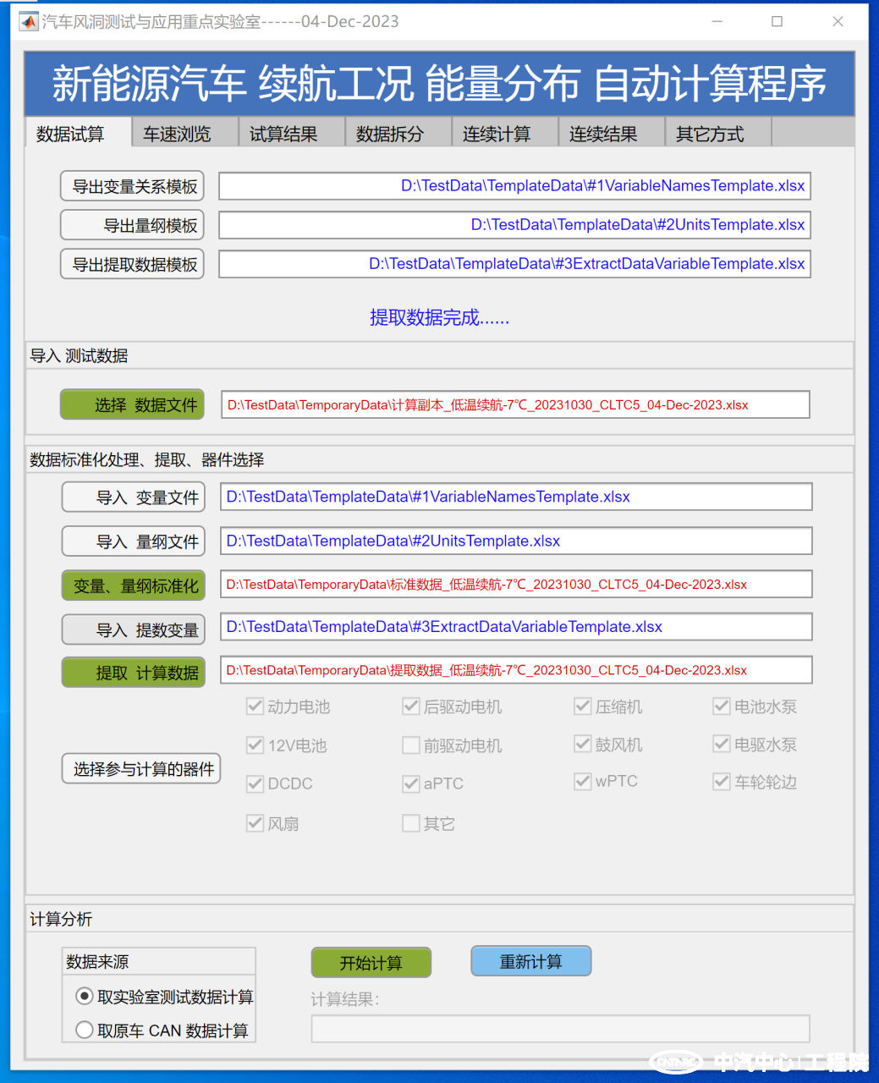Click 选择参与计算的器件 button
The height and width of the screenshot is (1083, 879).
click(x=141, y=768)
